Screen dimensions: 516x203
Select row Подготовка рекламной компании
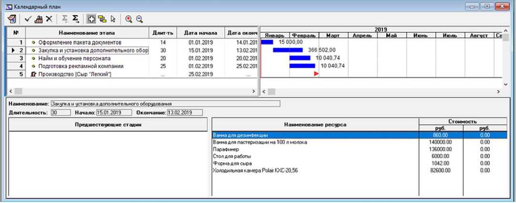[x=132, y=66]
